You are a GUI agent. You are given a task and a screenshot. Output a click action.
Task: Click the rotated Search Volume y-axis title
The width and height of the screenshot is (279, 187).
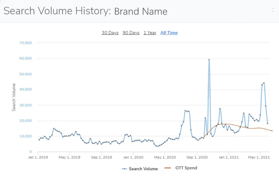coord(14,97)
